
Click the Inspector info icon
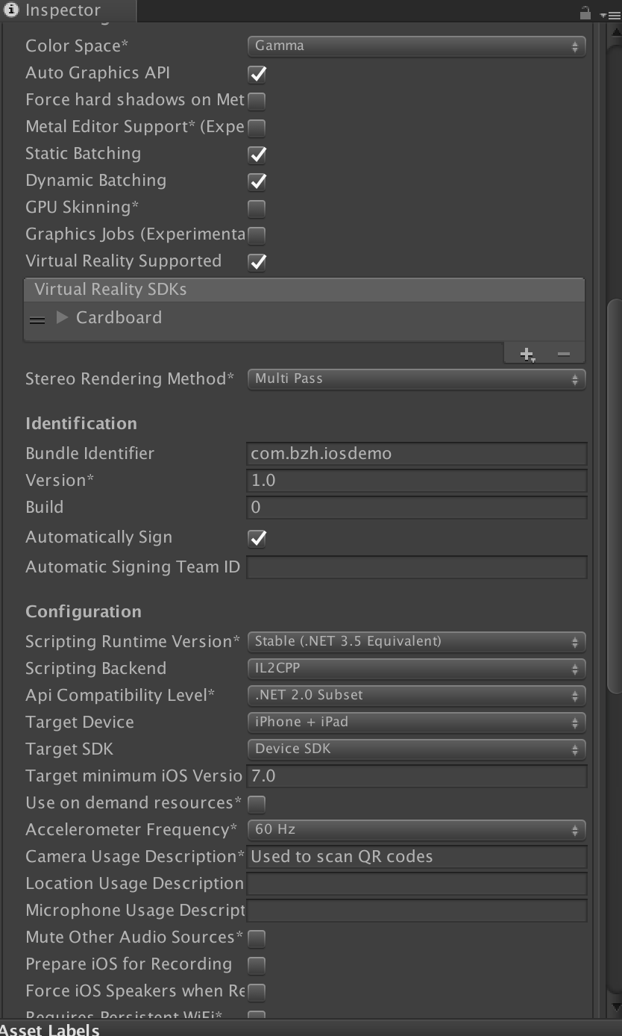(x=11, y=10)
